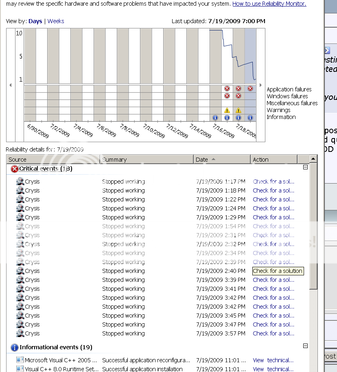Click the Crysis name in the 1:18 PM row
The height and width of the screenshot is (372, 337).
click(32, 190)
